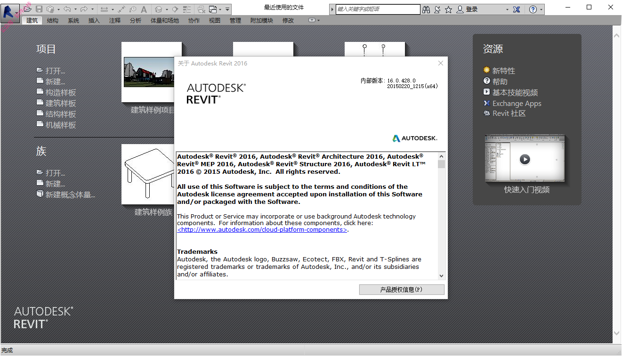Screen dimensions: 622x356
Task: Open the Customize Quick Access Toolbar dropdown
Action: click(228, 9)
